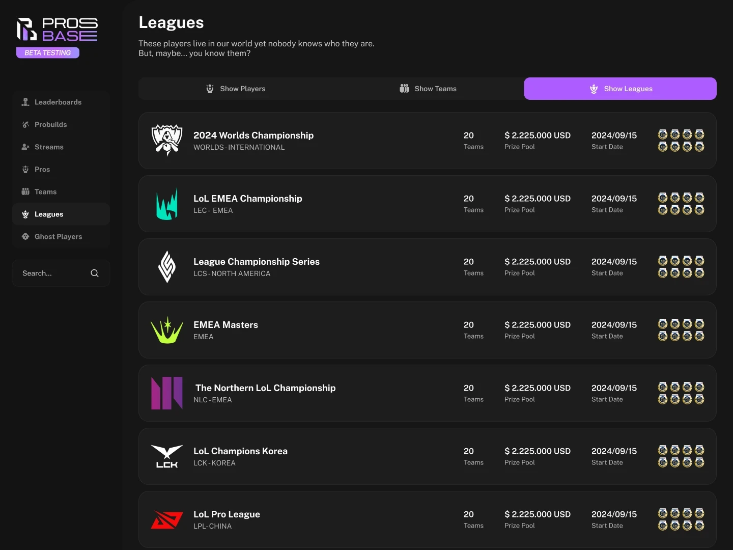Open The Northern LoL Championship league
Screen dimensions: 733x550
click(x=428, y=393)
